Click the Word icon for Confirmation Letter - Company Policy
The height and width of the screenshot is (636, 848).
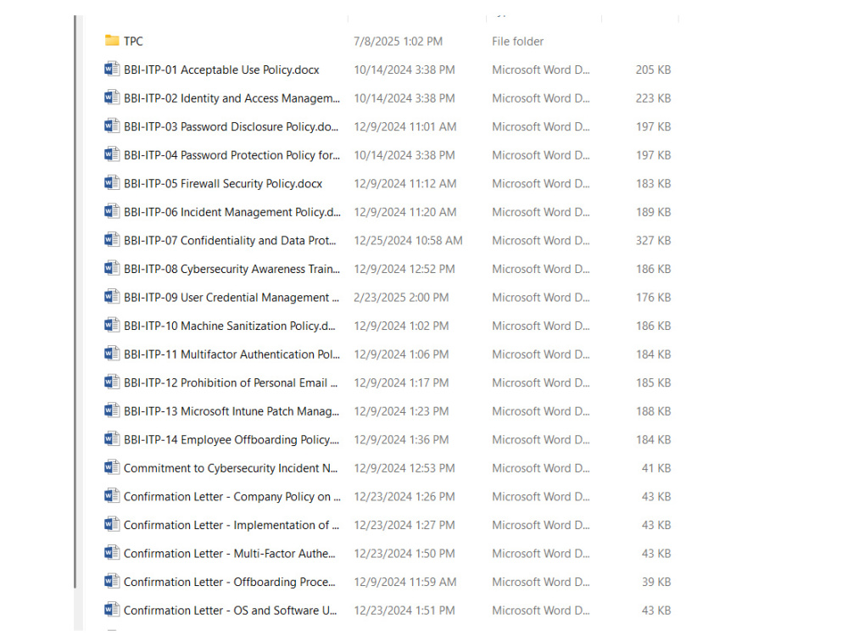coord(112,496)
